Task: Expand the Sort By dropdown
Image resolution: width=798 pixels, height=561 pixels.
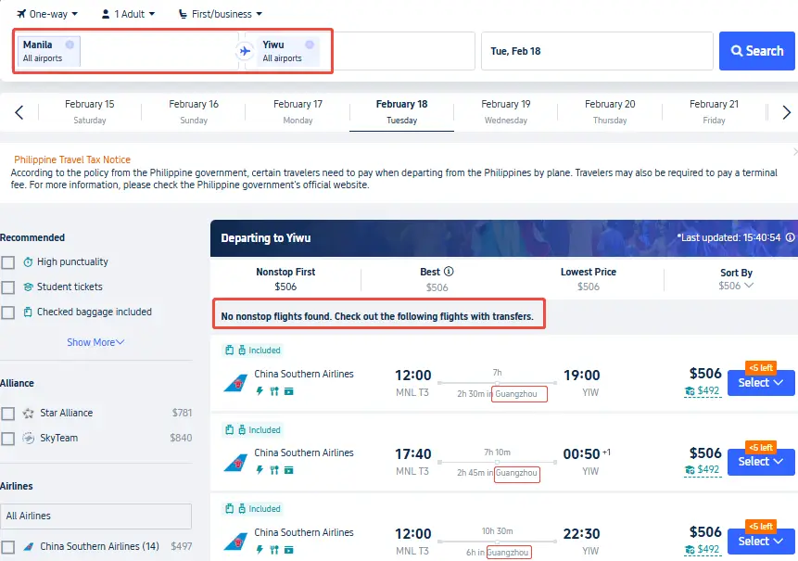Action: point(736,278)
